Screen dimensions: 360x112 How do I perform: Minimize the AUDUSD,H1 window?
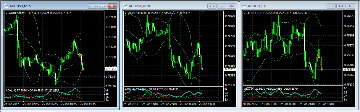coord(331,6)
